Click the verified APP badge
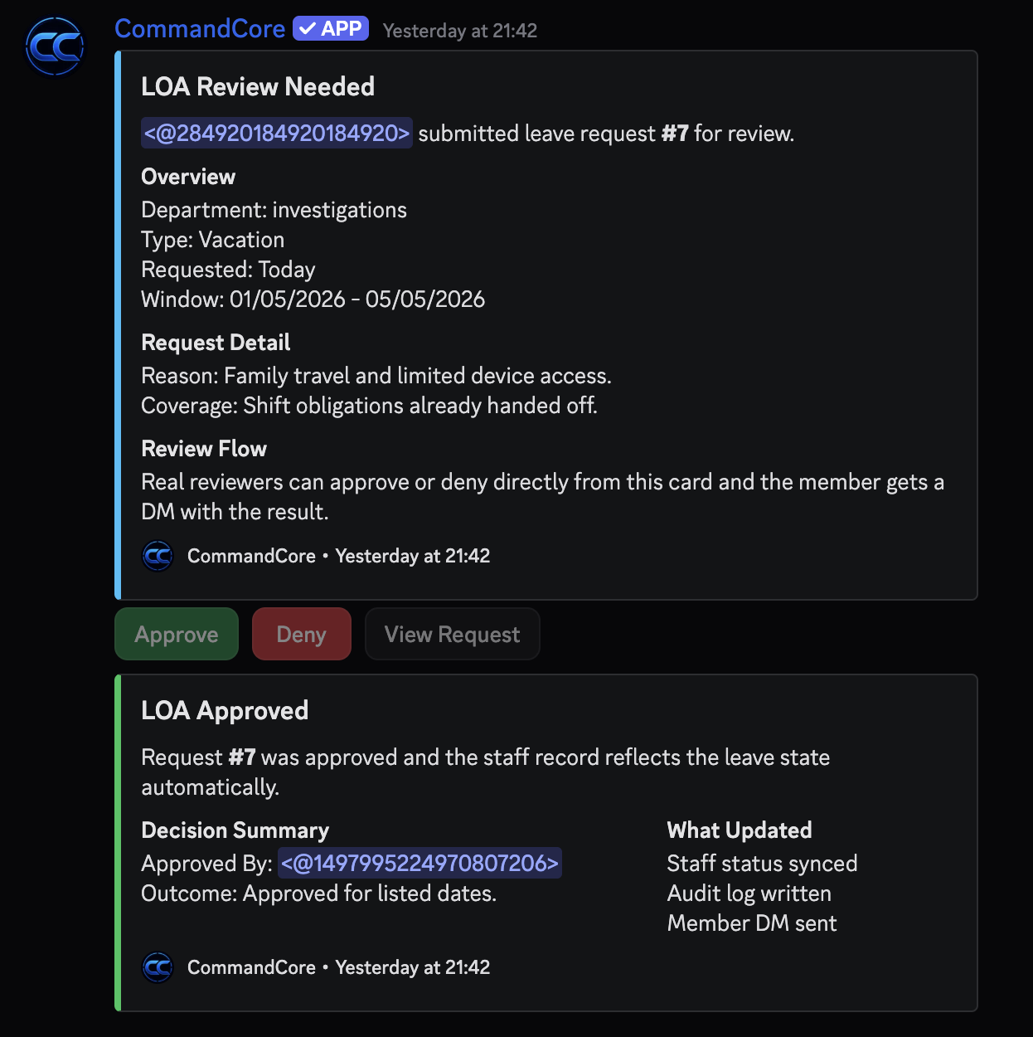The image size is (1033, 1037). [329, 27]
